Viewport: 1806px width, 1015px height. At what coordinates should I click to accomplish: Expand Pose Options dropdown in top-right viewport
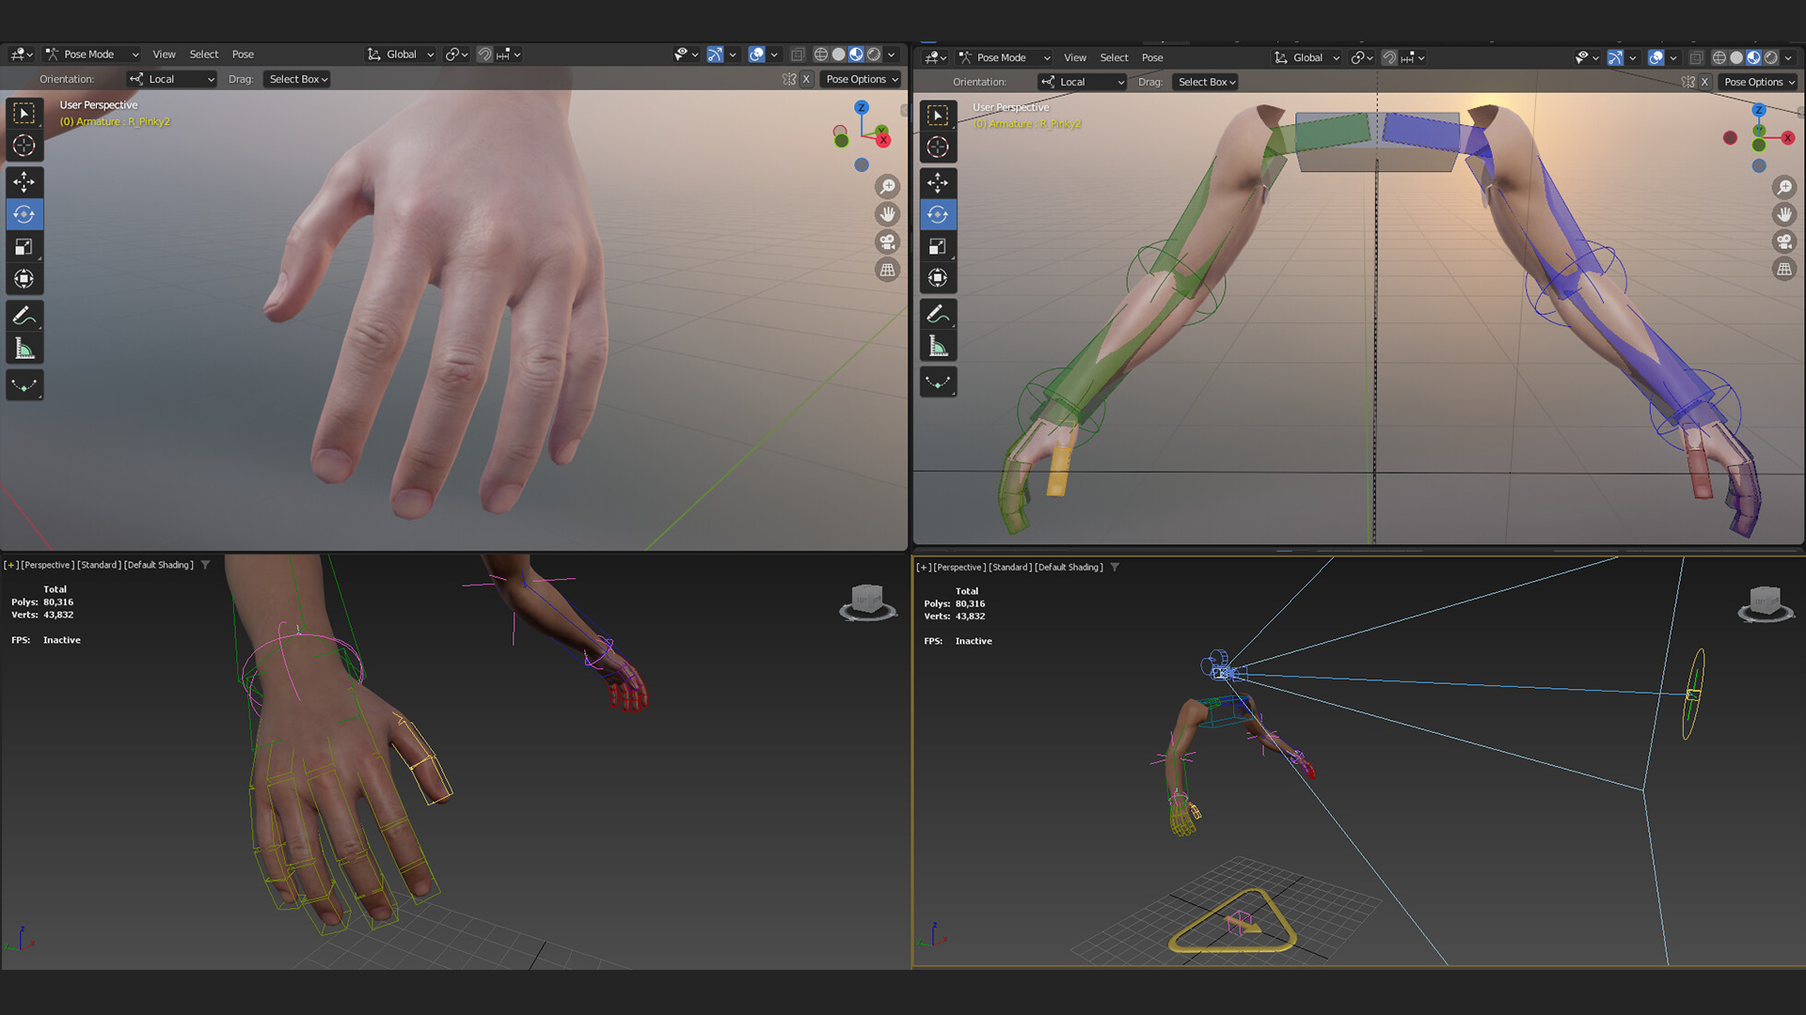pyautogui.click(x=1759, y=82)
